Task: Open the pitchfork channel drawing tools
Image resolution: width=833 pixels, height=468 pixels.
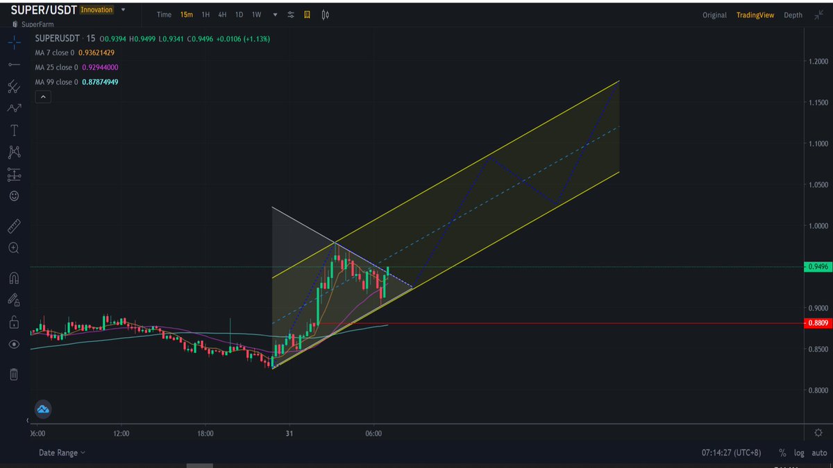Action: click(x=14, y=86)
